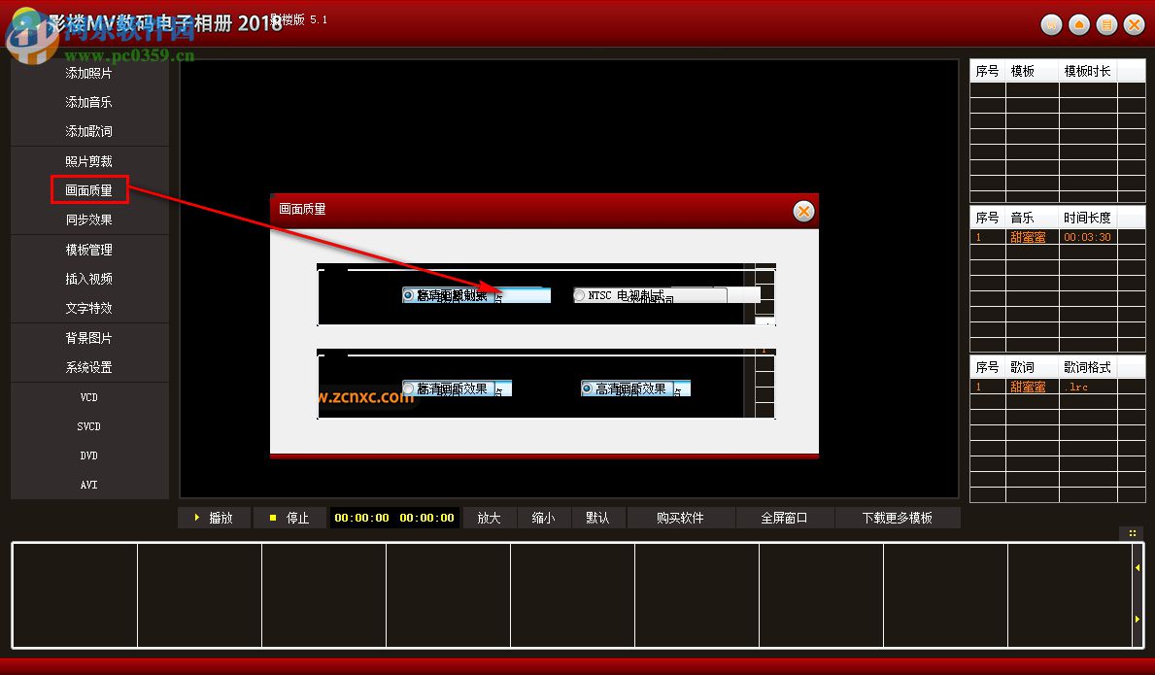Choose DVD output format
The height and width of the screenshot is (675, 1155).
[x=89, y=456]
